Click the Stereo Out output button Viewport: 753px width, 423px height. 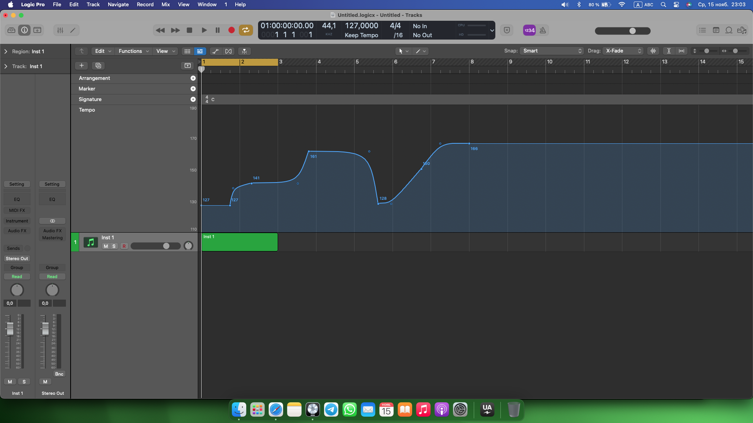pos(17,258)
